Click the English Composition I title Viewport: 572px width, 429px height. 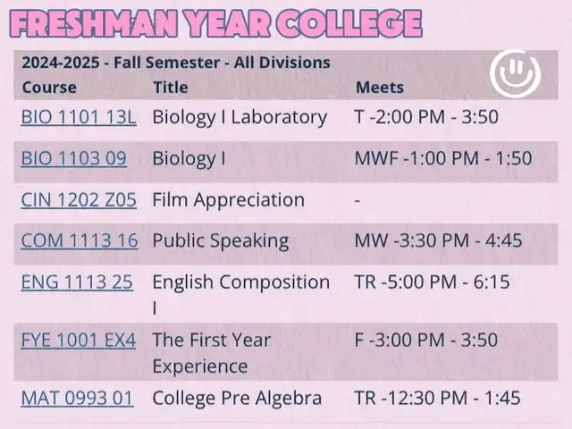[241, 295]
